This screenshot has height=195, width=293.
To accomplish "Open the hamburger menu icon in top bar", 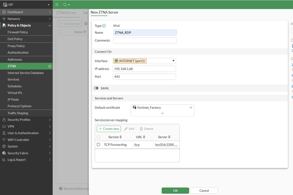I will [57, 5].
